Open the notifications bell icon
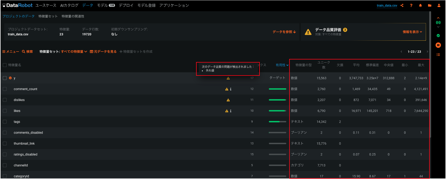Viewport: 446px width, 179px height. pyautogui.click(x=420, y=5)
